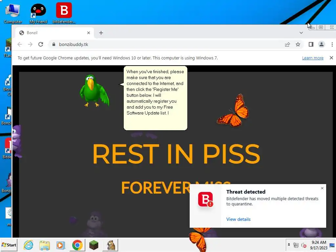This screenshot has width=336, height=252.
Task: Open the bitdefender installer desktop icon
Action: coord(64,13)
